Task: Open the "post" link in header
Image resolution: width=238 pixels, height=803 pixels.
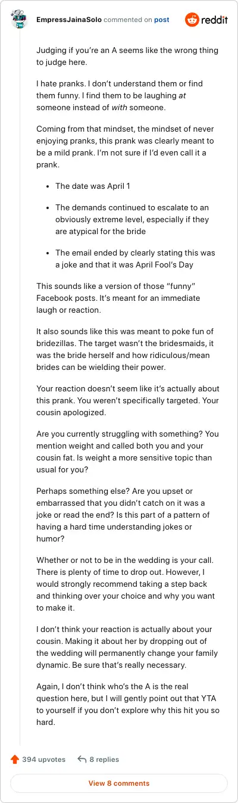Action: coord(162,20)
